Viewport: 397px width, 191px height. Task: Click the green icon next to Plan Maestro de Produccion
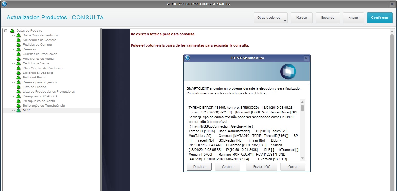pyautogui.click(x=18, y=68)
